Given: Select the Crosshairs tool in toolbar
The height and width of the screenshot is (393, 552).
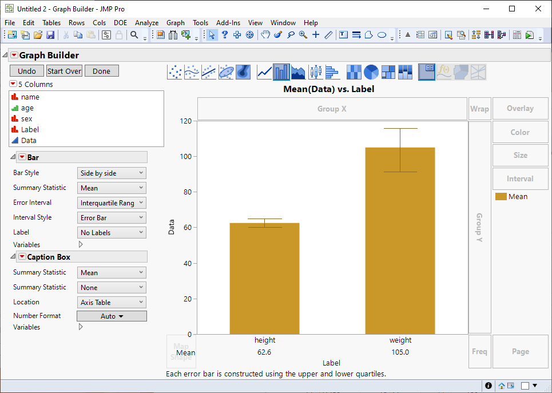Looking at the screenshot, I should pos(315,35).
